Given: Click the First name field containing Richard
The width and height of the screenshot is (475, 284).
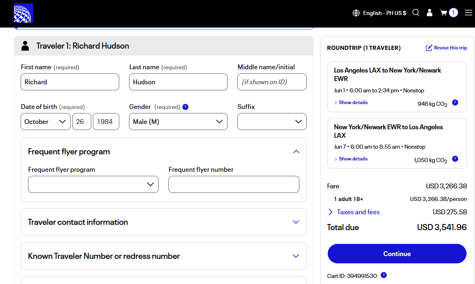Looking at the screenshot, I should tap(70, 82).
